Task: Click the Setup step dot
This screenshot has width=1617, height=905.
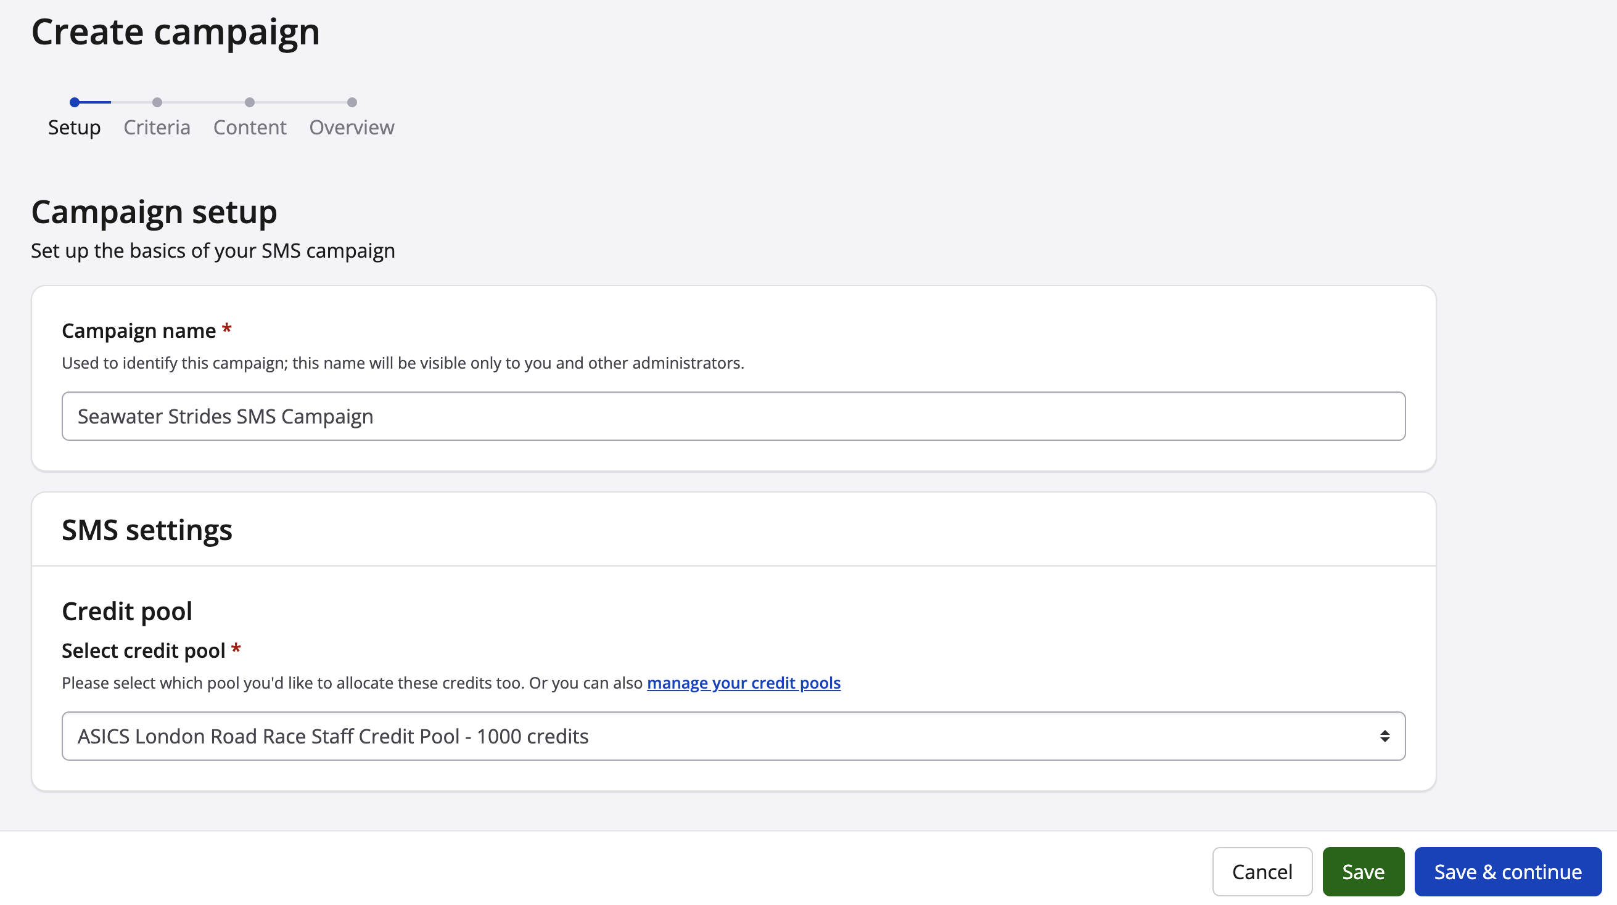Action: (75, 102)
